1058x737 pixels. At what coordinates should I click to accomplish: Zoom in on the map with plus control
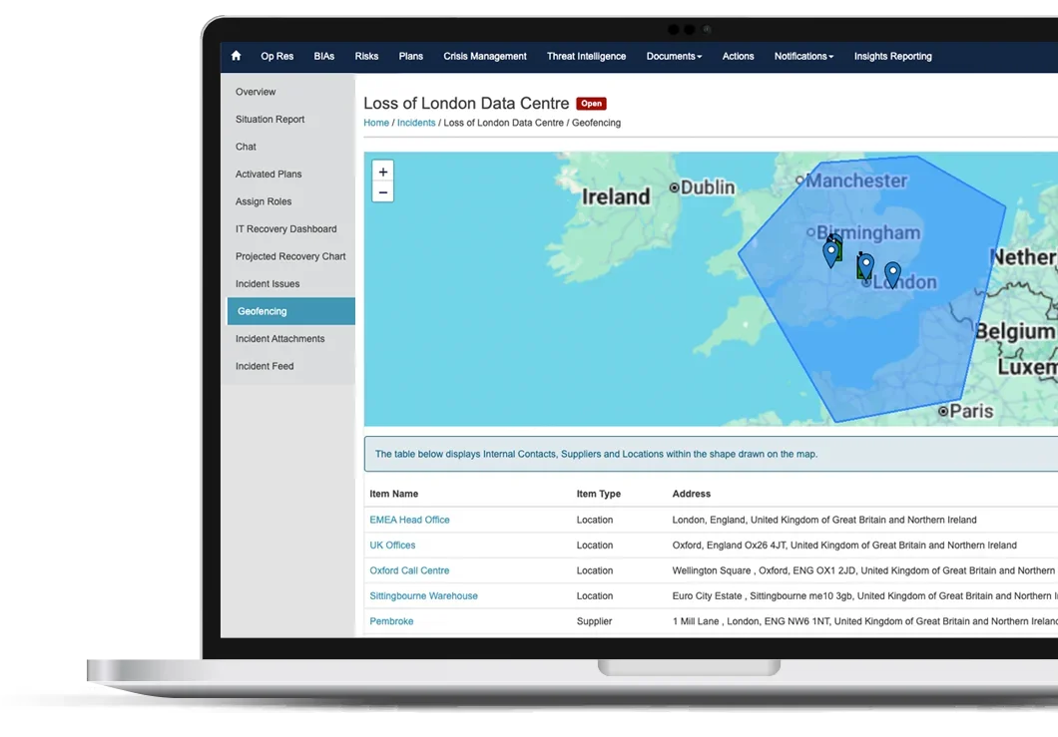pyautogui.click(x=382, y=172)
